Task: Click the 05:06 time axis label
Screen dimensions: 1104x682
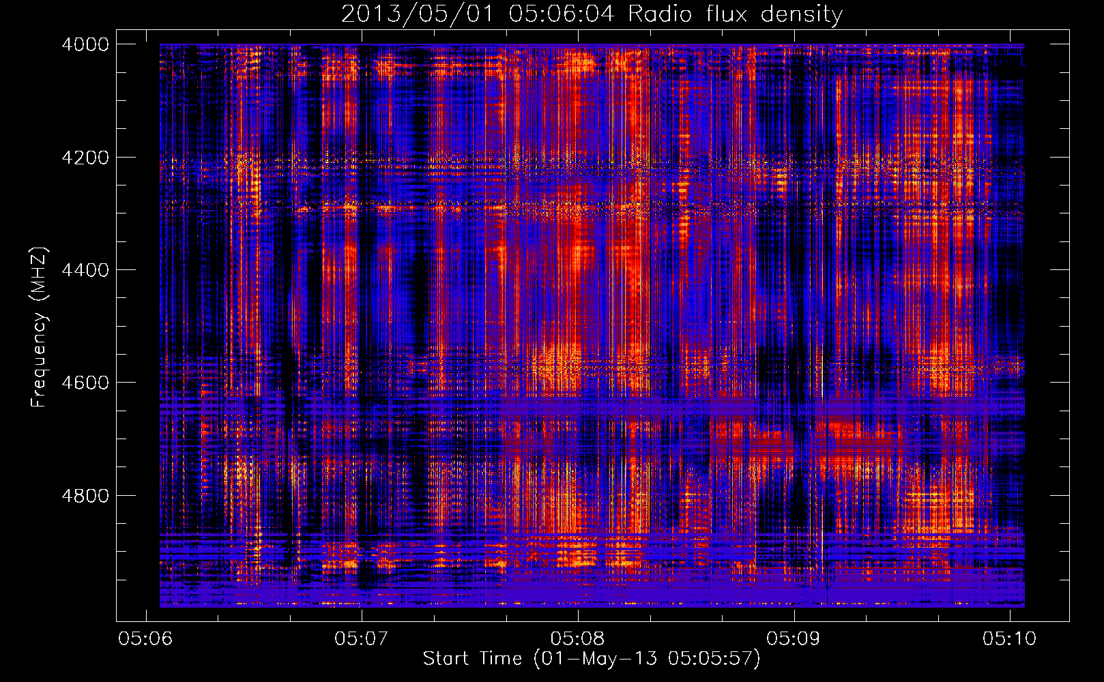Action: tap(145, 638)
